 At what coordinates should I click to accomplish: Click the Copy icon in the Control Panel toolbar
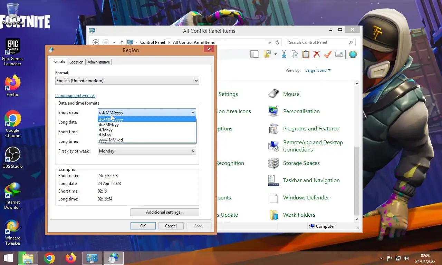coord(295,54)
